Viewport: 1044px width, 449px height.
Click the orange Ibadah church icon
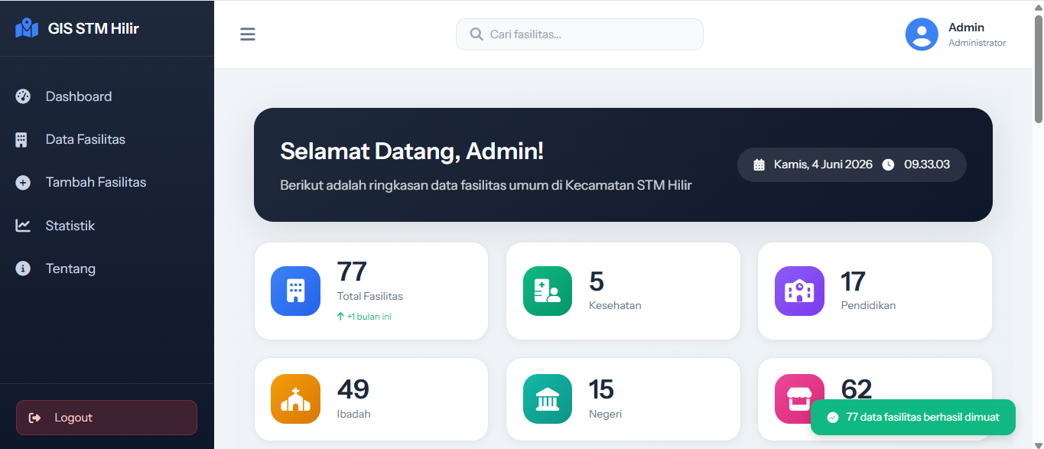[296, 399]
